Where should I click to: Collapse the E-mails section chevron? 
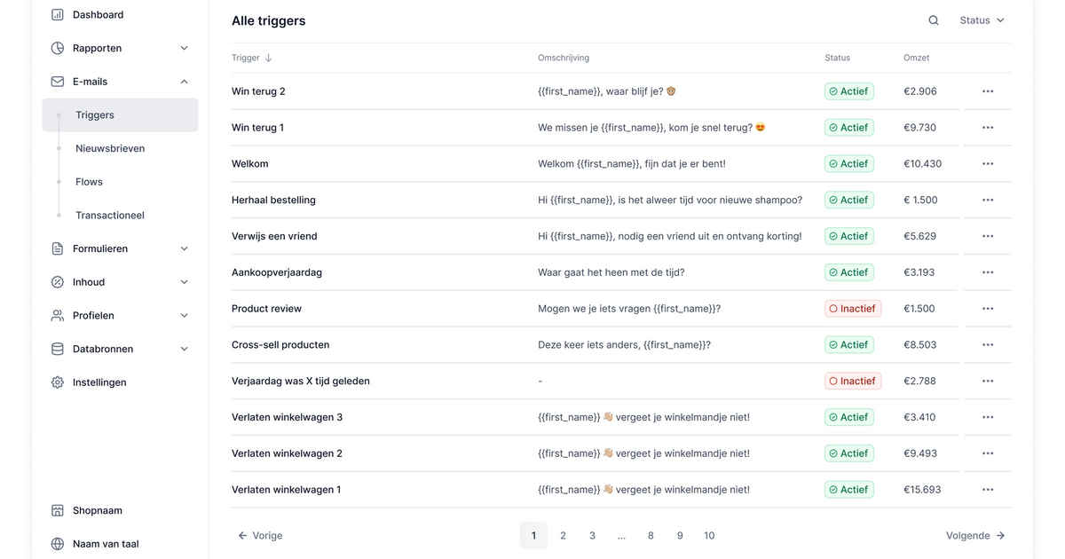tap(184, 81)
